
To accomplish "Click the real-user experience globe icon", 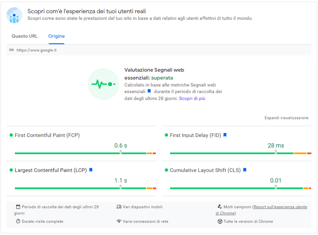I will click(14, 15).
